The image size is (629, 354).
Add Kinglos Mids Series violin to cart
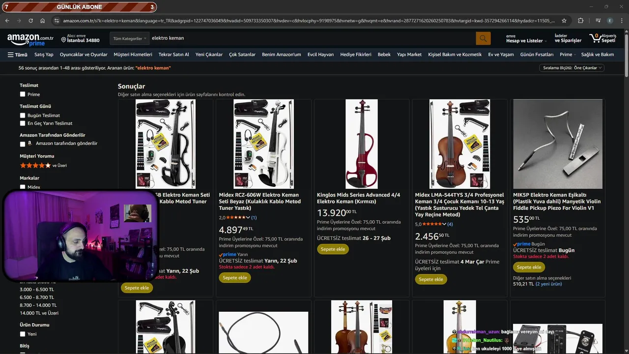click(x=333, y=249)
